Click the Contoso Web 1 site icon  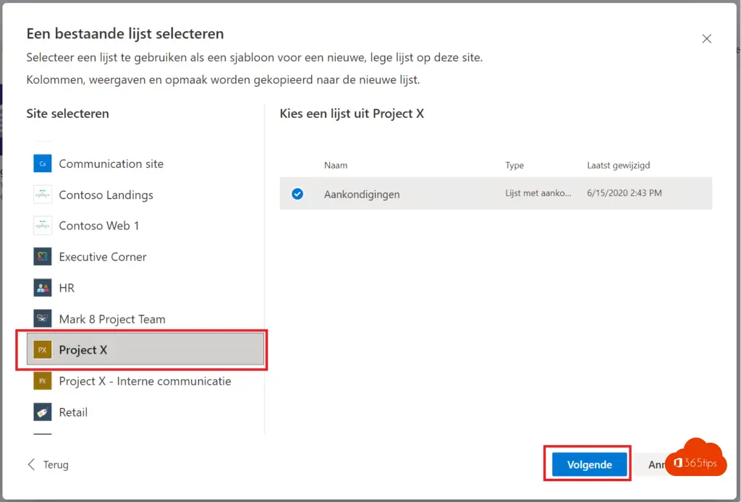43,226
